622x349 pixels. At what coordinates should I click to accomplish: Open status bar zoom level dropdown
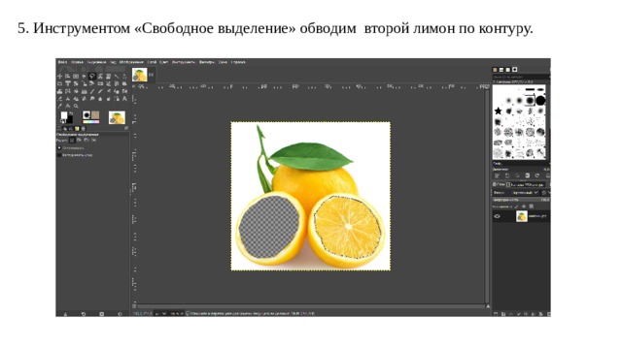177,313
